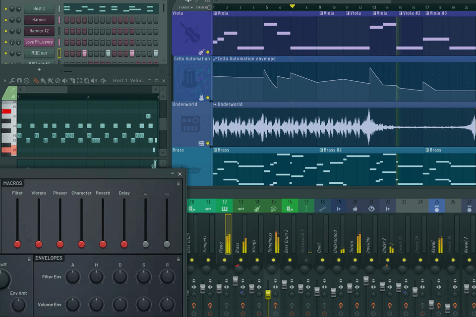Click the yellow playhead marker at bar 7
Viewport: 476px width, 317px height.
(292, 6)
